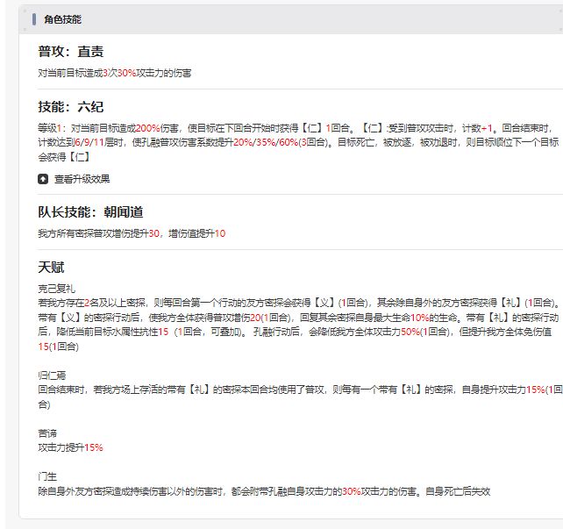Click the 我方所有密探普攻增伤提升30 description line
This screenshot has height=529, width=563.
click(132, 233)
